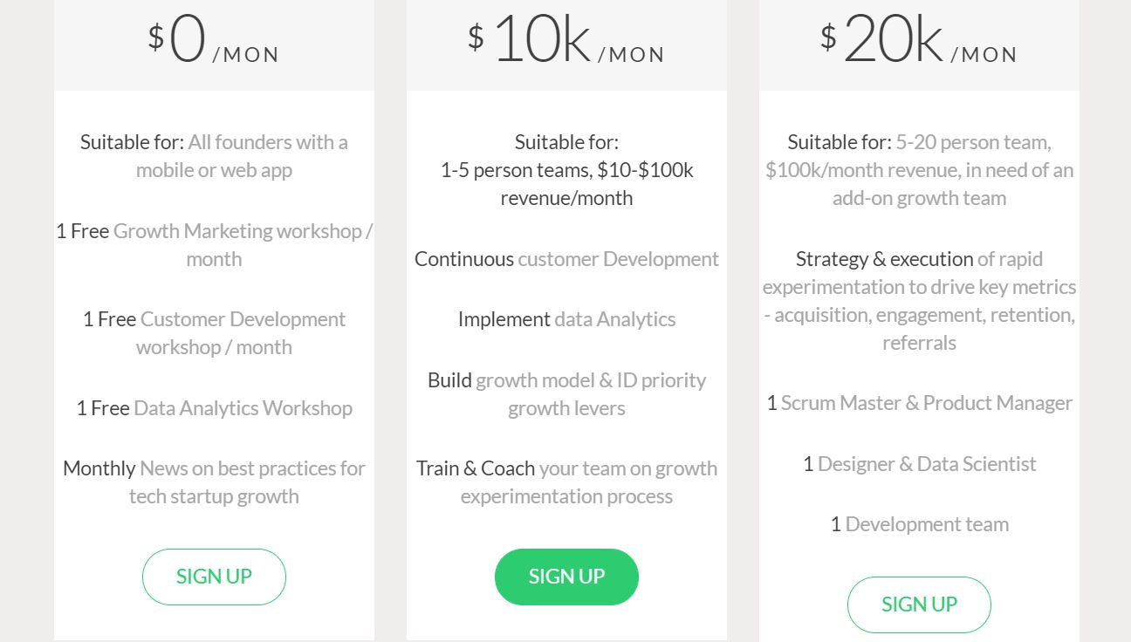The height and width of the screenshot is (642, 1131).
Task: Select the $10k /MON price heading
Action: [x=566, y=41]
